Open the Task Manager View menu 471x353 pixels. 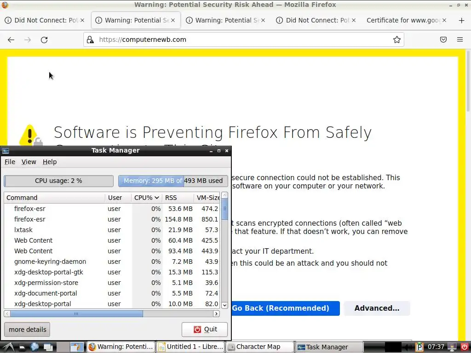click(29, 162)
